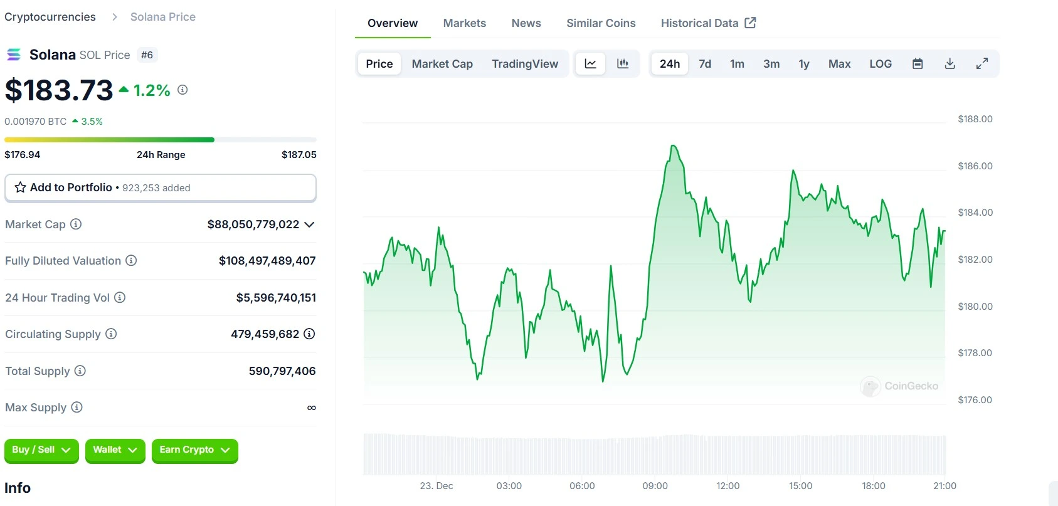Click info icon next to Circulating Supply label
The width and height of the screenshot is (1058, 506).
pos(111,334)
